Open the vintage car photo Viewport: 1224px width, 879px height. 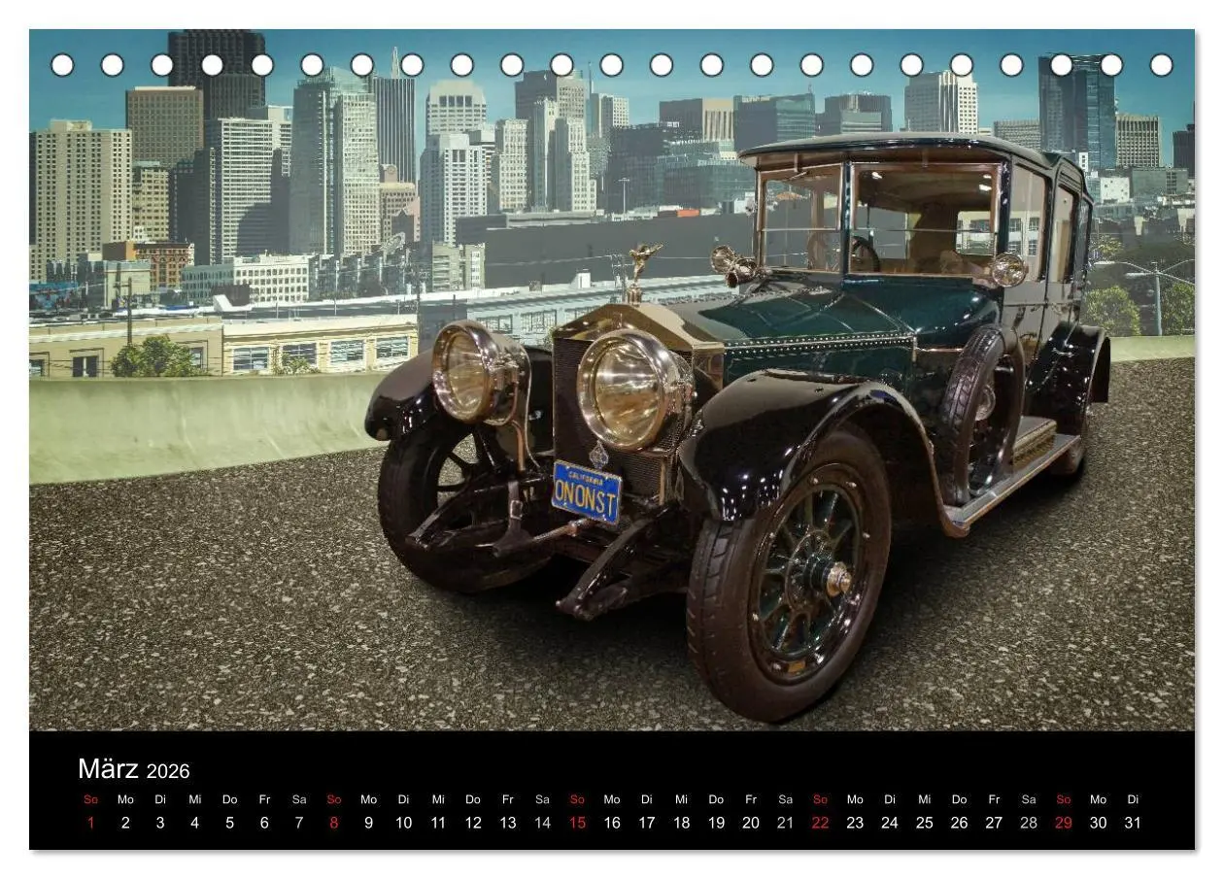[x=612, y=380]
